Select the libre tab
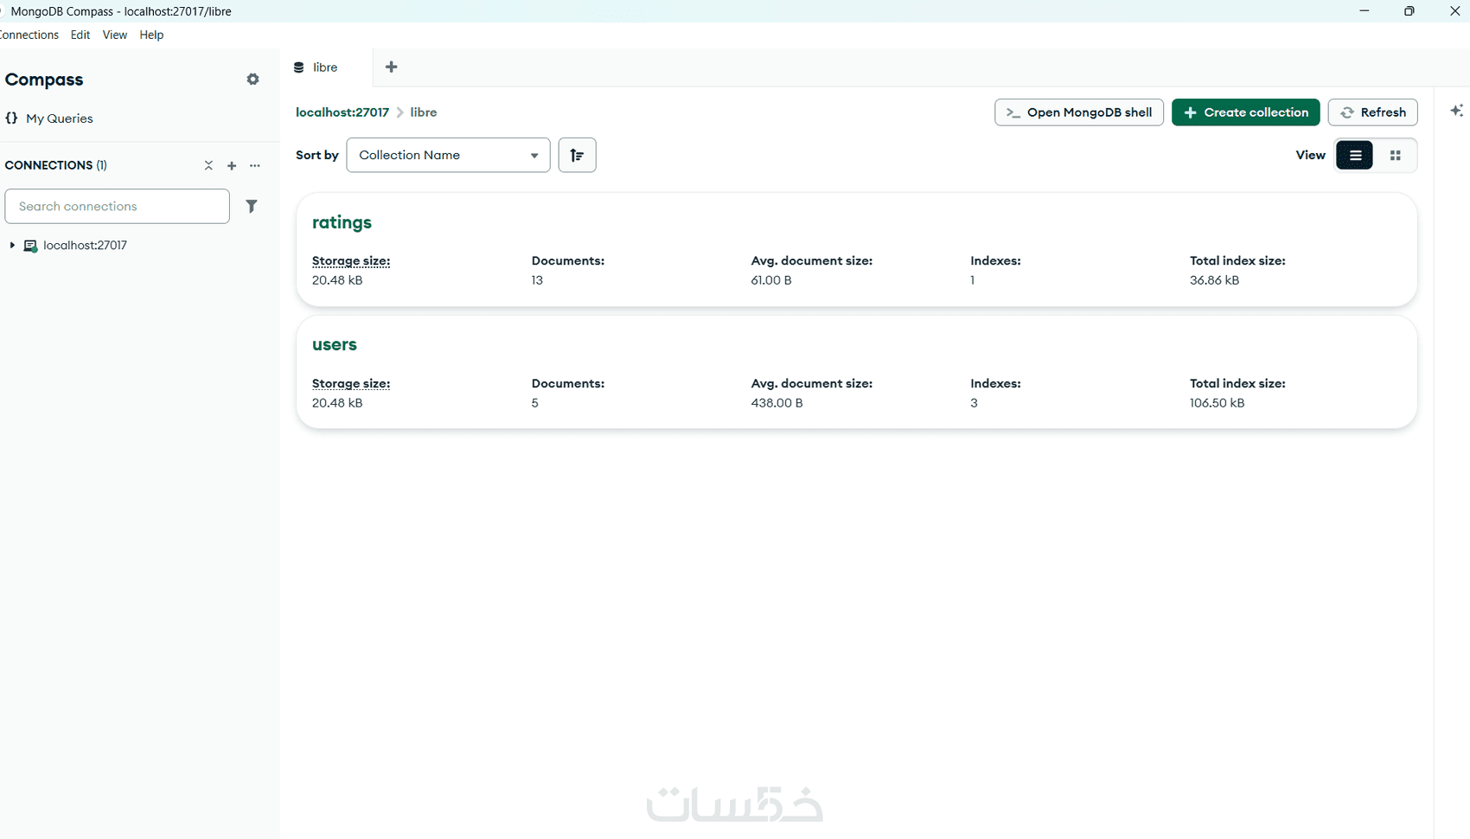The width and height of the screenshot is (1470, 839). click(327, 67)
